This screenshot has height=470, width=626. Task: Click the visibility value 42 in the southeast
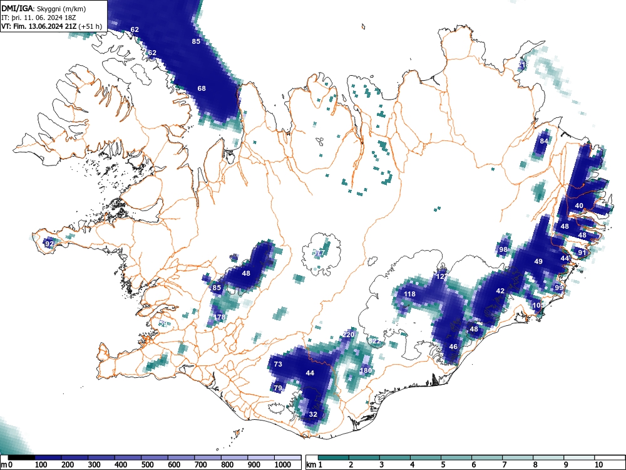tap(500, 291)
